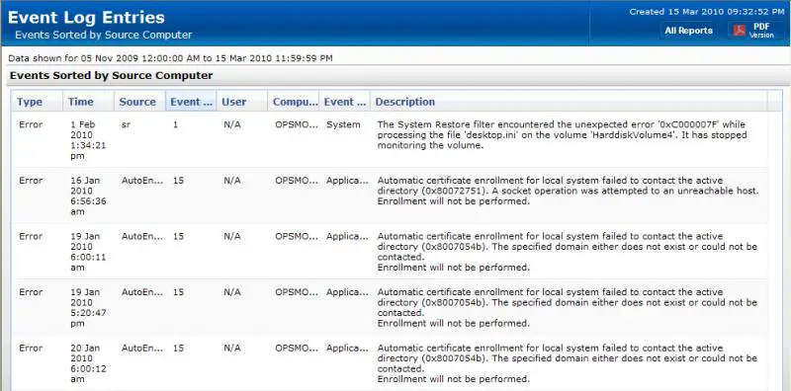Image resolution: width=791 pixels, height=391 pixels.
Task: Click the 'Events Sorted by Source Computer' section heading
Action: (x=112, y=76)
